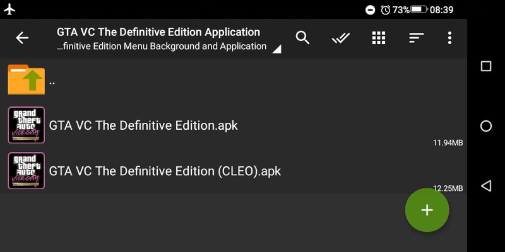Select the ".." parent directory entry

point(234,79)
